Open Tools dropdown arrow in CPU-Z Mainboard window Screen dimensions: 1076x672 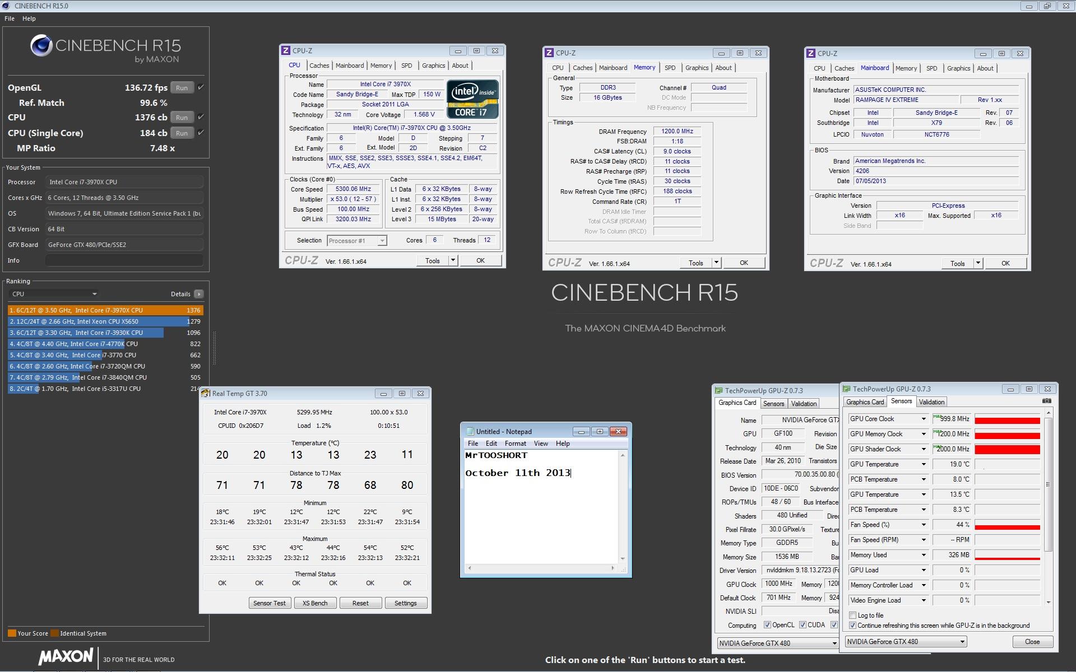[x=978, y=263]
